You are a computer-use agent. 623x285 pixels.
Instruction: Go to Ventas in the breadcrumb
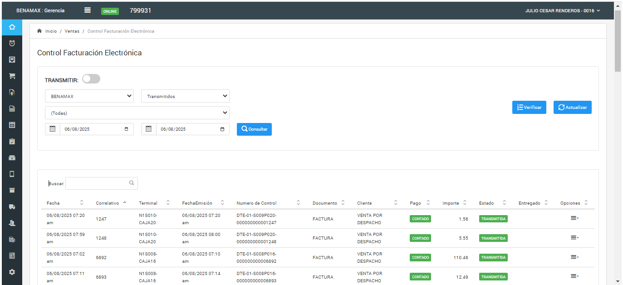coord(72,31)
